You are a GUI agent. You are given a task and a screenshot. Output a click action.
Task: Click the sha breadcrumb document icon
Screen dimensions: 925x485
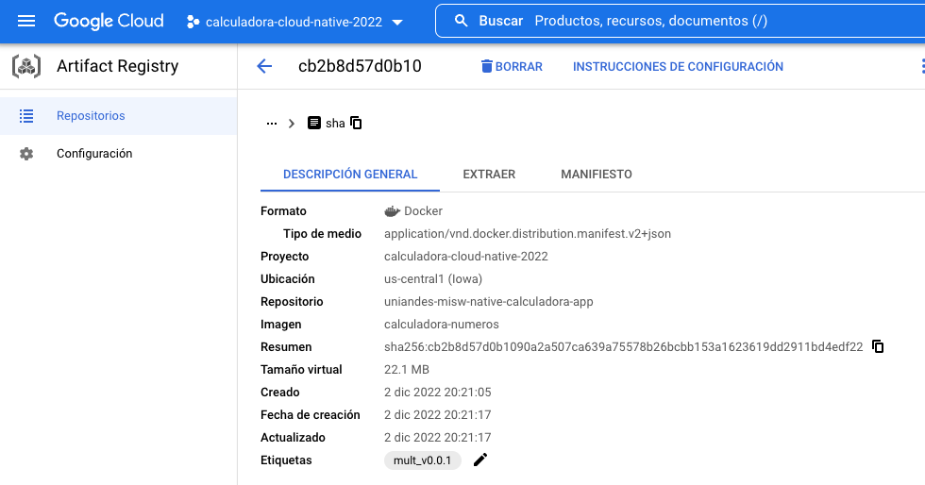pyautogui.click(x=314, y=123)
